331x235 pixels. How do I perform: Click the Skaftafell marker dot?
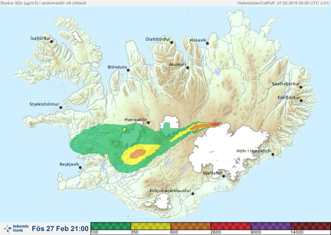(x=223, y=176)
